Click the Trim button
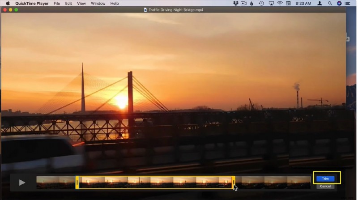This screenshot has height=200, width=358. 325,179
